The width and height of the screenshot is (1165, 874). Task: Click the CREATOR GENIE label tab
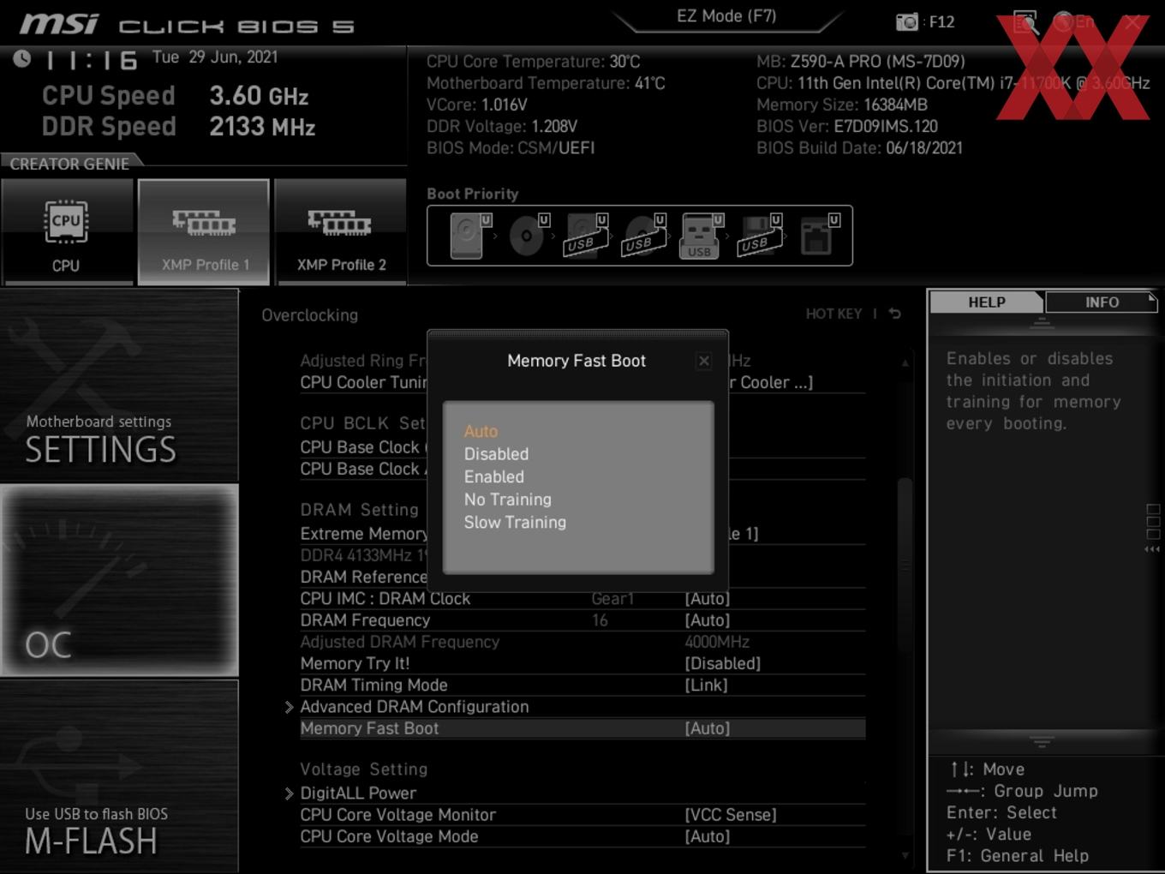(69, 164)
